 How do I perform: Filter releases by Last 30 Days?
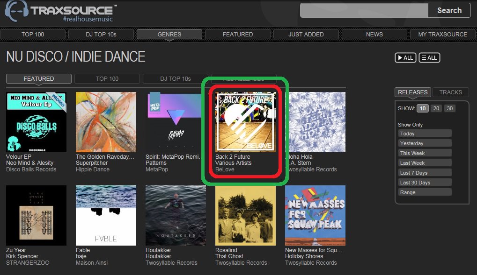[425, 183]
